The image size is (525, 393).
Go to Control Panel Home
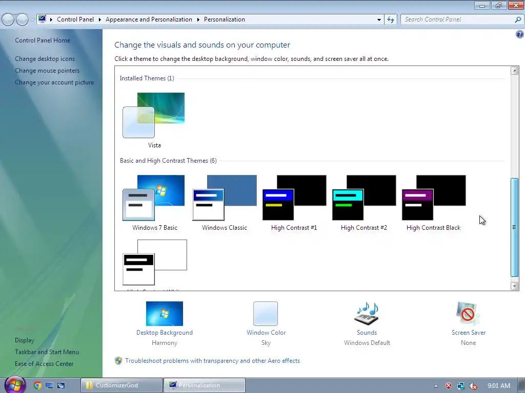tap(43, 40)
